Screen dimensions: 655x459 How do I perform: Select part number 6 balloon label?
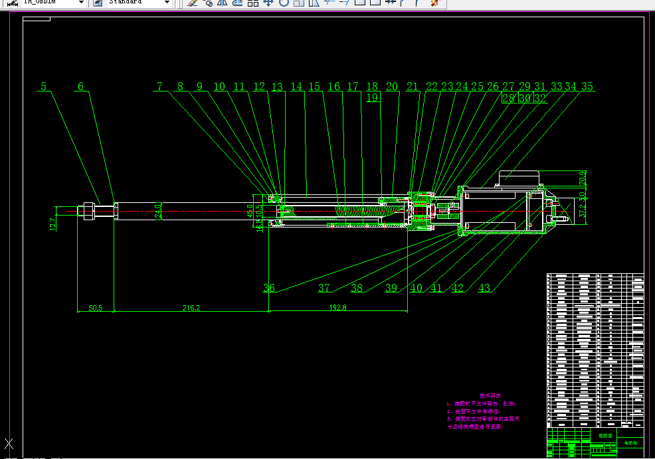[x=80, y=86]
